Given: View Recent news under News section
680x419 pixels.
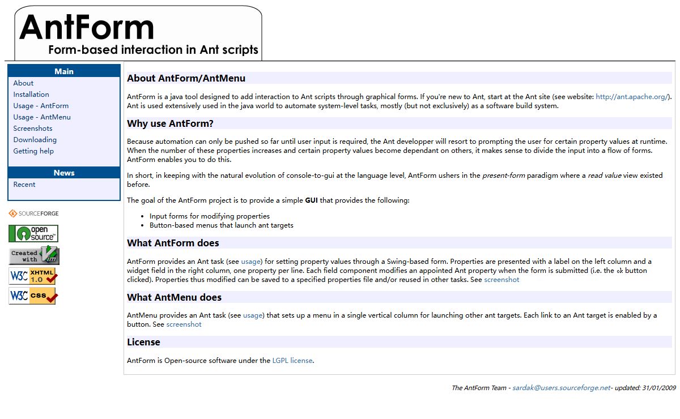Looking at the screenshot, I should click(24, 184).
